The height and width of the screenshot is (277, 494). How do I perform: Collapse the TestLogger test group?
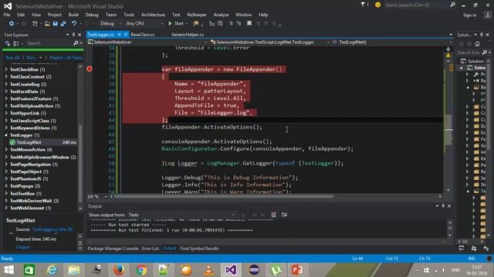(x=6, y=135)
